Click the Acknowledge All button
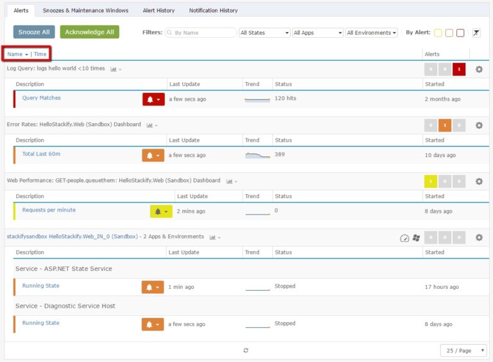This screenshot has height=362, width=493. tap(90, 32)
